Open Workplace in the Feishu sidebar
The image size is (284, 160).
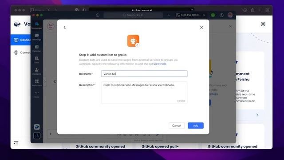37,83
